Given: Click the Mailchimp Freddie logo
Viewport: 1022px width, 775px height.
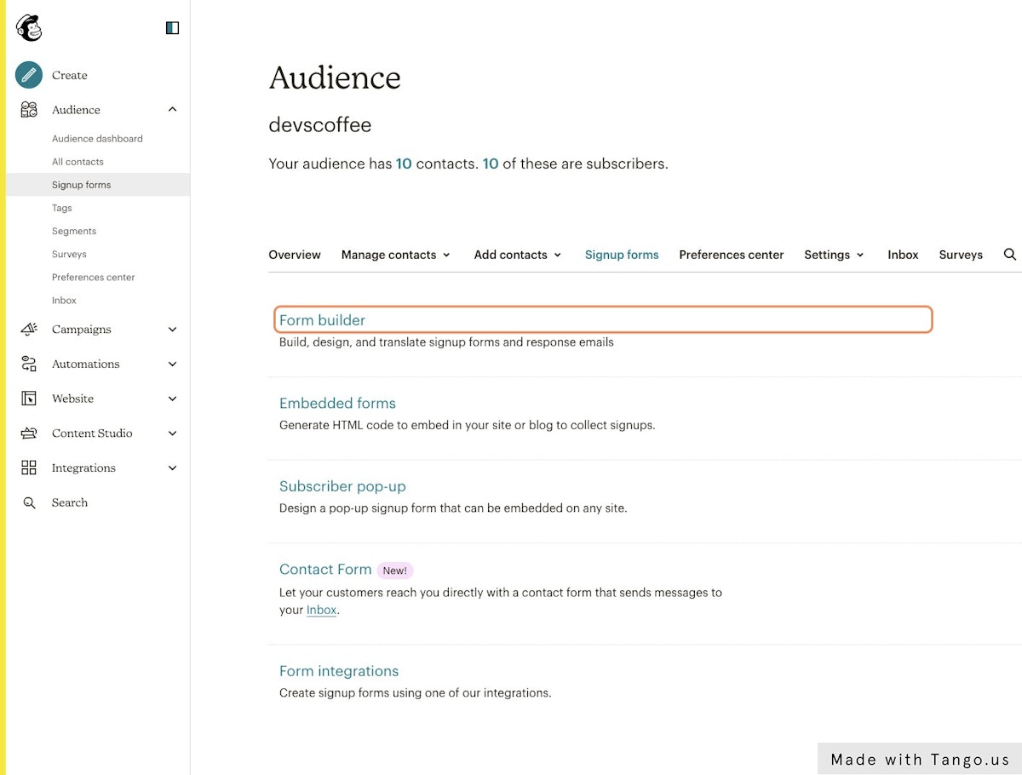Looking at the screenshot, I should (x=29, y=28).
